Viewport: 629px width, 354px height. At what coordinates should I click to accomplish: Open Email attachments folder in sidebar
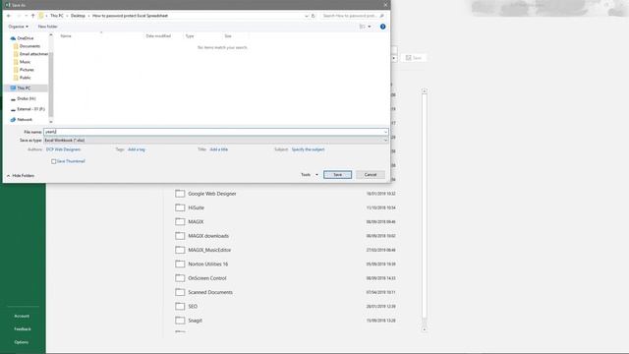pos(30,54)
